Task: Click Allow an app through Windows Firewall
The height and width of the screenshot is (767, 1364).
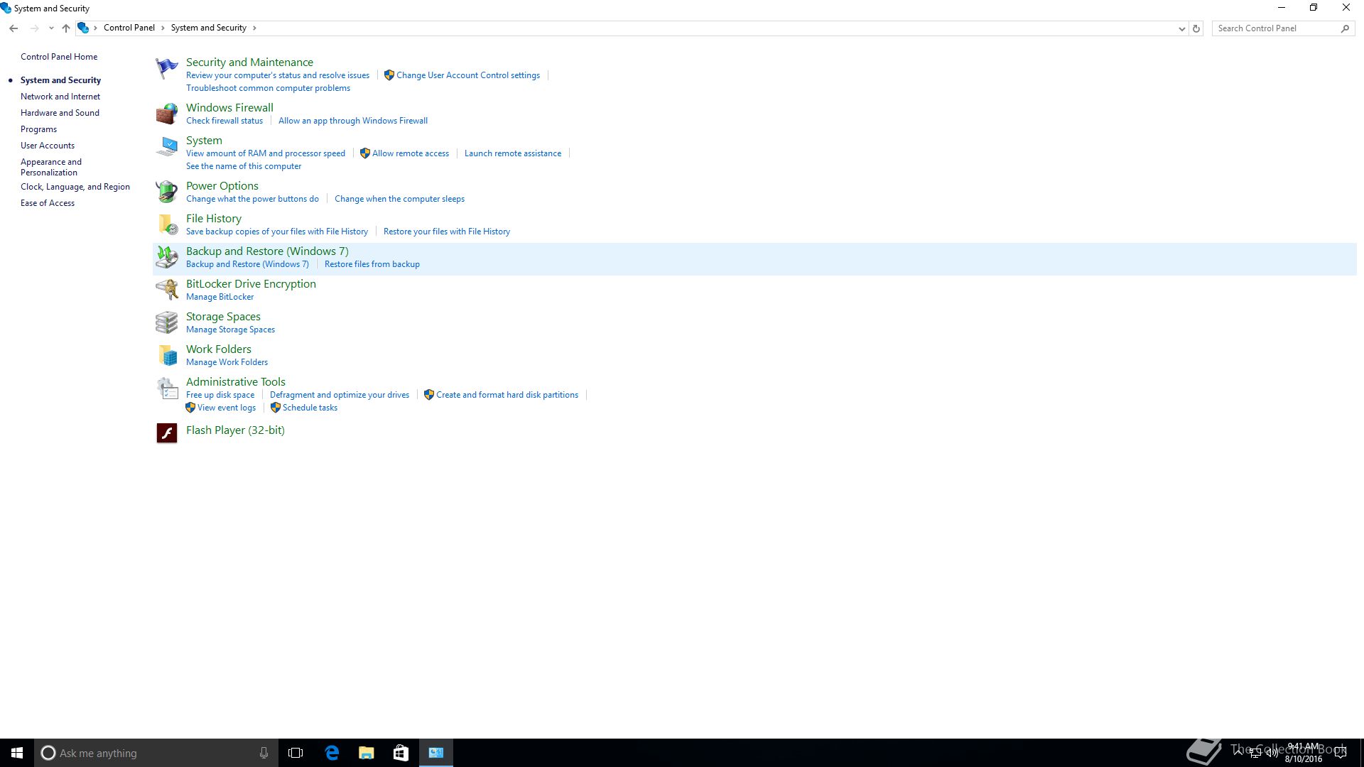Action: [x=353, y=121]
